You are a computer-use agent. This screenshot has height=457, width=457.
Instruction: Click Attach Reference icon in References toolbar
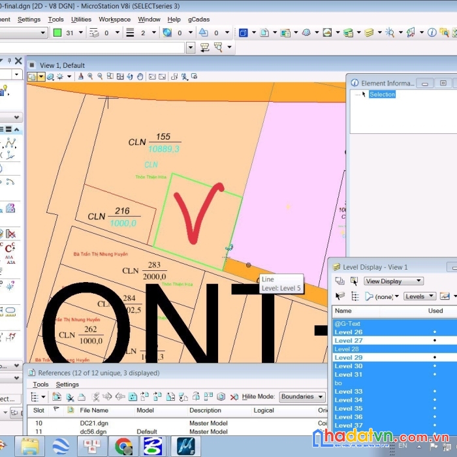(57, 397)
